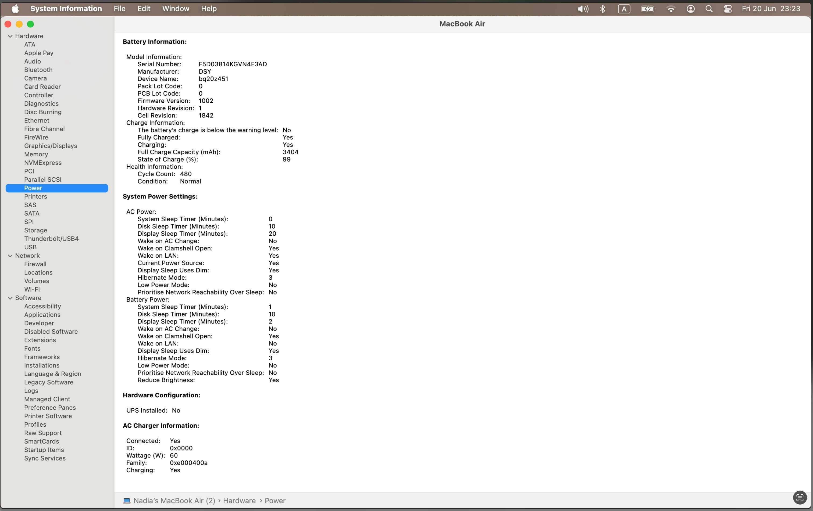Screen dimensions: 813x511
Task: Select Wi-Fi under Network
Action: (x=32, y=289)
